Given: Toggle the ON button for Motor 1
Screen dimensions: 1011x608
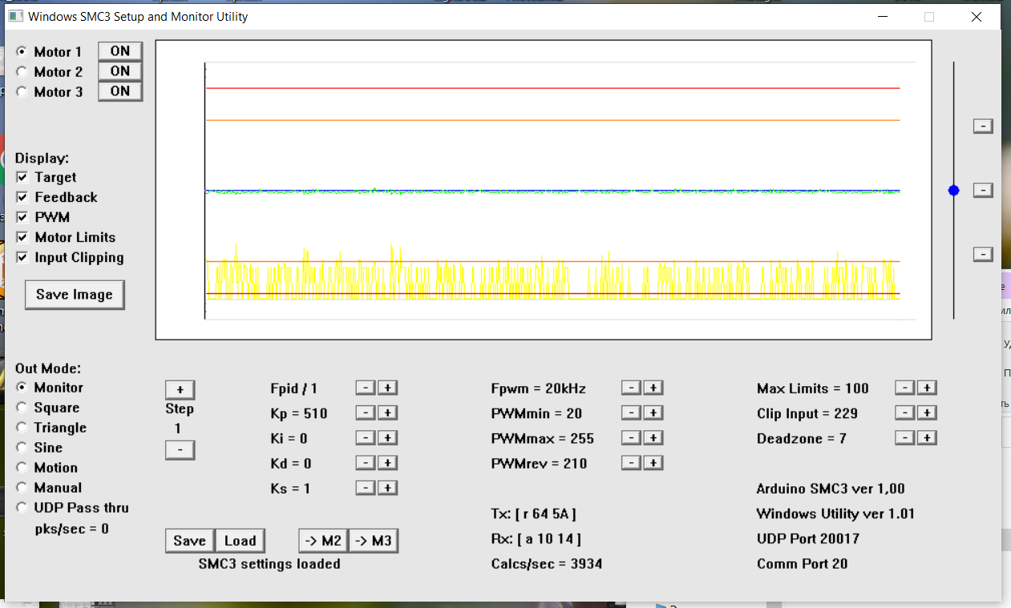Looking at the screenshot, I should pos(120,51).
